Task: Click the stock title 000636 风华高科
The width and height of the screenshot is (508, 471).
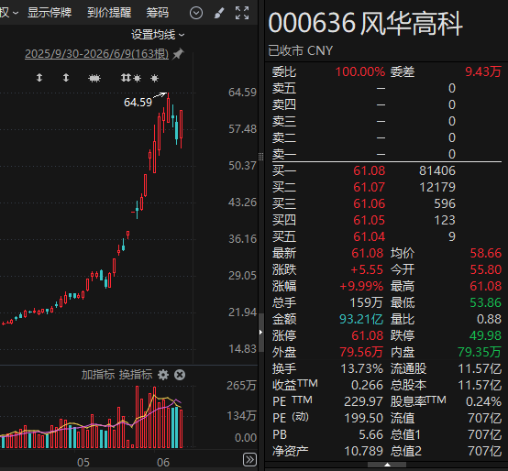Action: [366, 23]
